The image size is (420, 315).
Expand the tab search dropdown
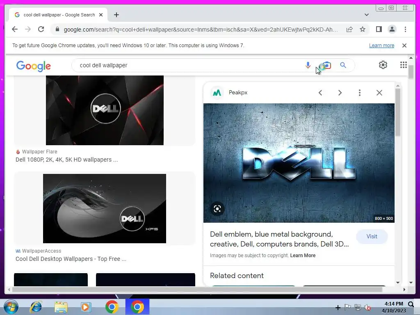pyautogui.click(x=367, y=15)
